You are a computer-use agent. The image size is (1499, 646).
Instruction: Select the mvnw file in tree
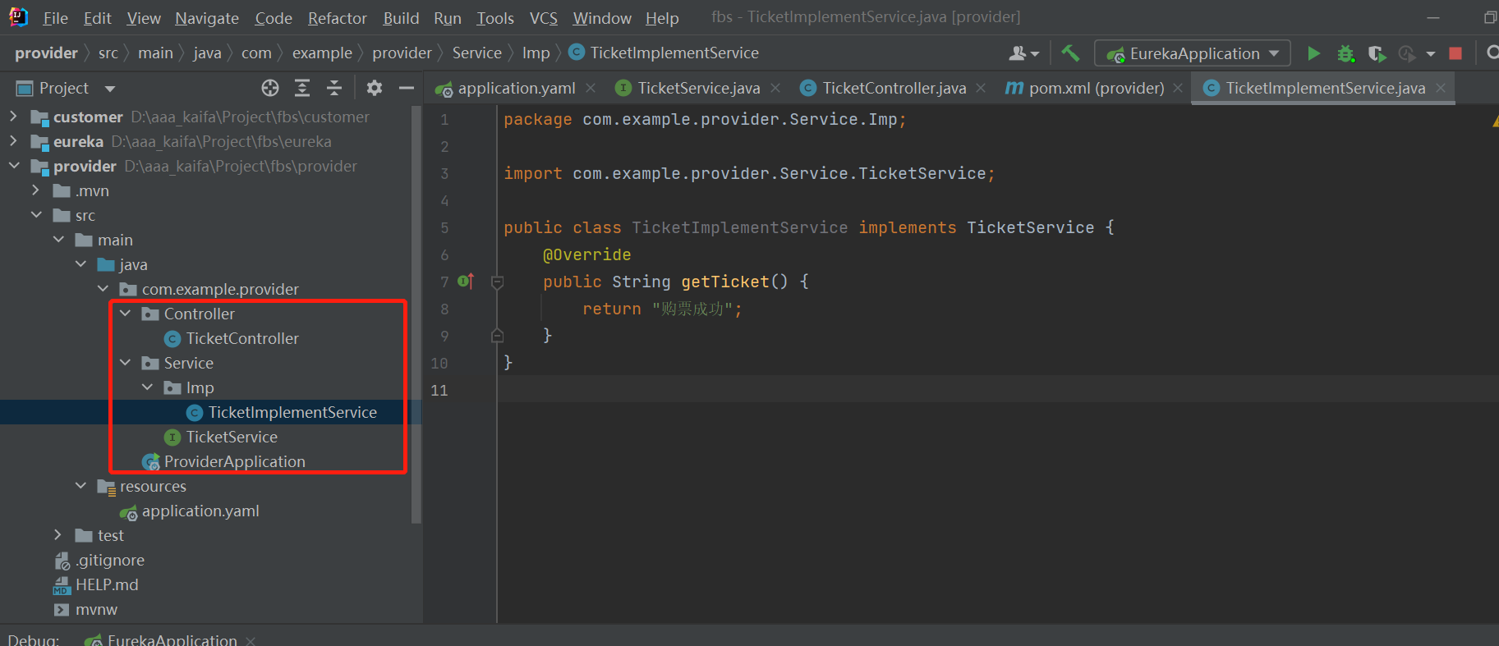point(96,609)
